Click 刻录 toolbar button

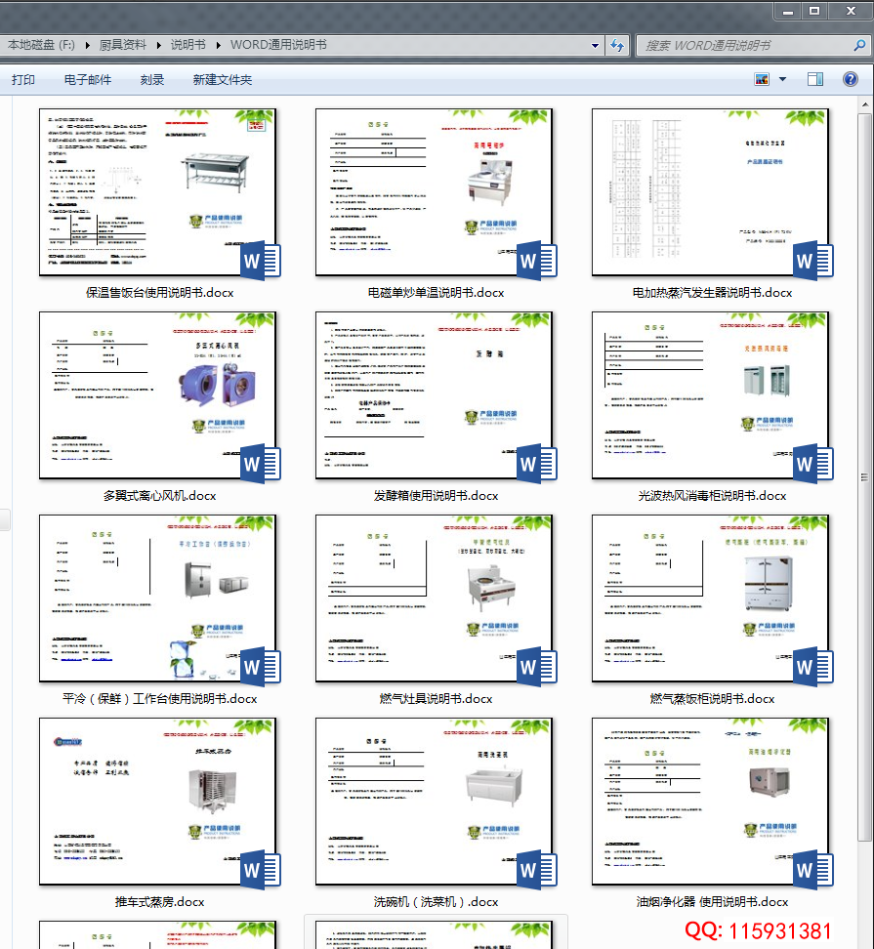152,80
